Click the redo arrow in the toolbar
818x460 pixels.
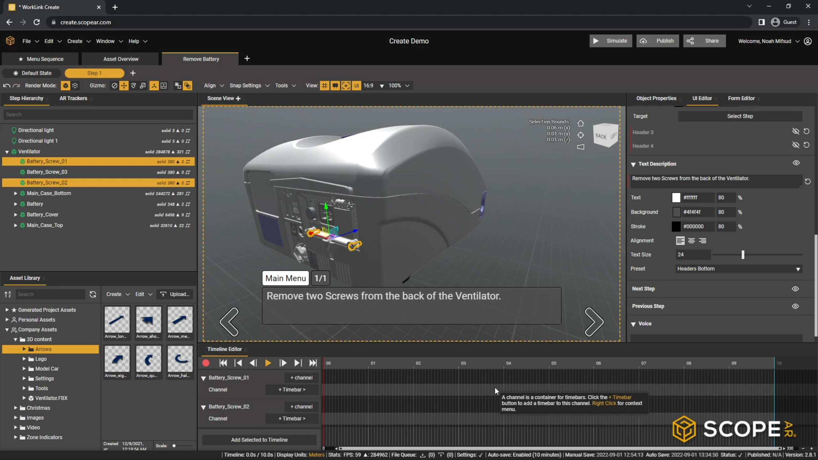point(16,86)
